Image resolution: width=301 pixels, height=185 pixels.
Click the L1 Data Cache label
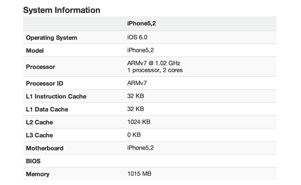tap(47, 110)
